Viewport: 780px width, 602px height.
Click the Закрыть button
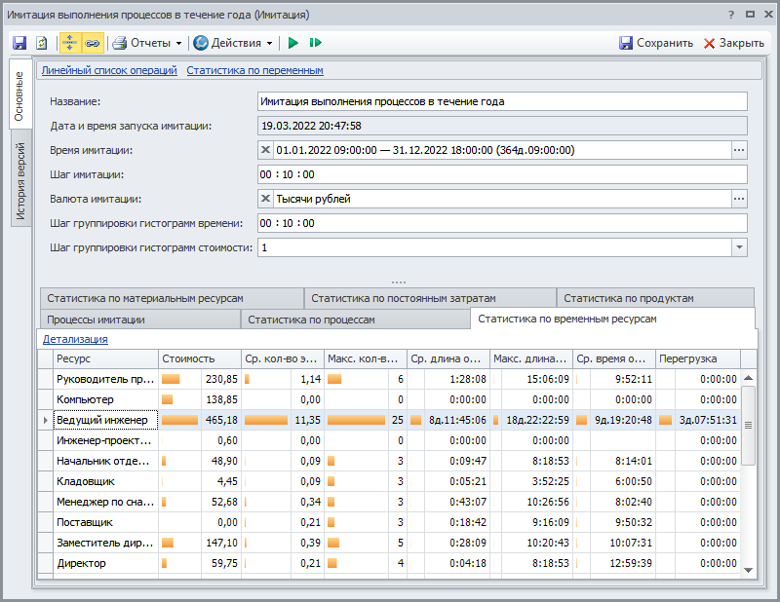733,43
